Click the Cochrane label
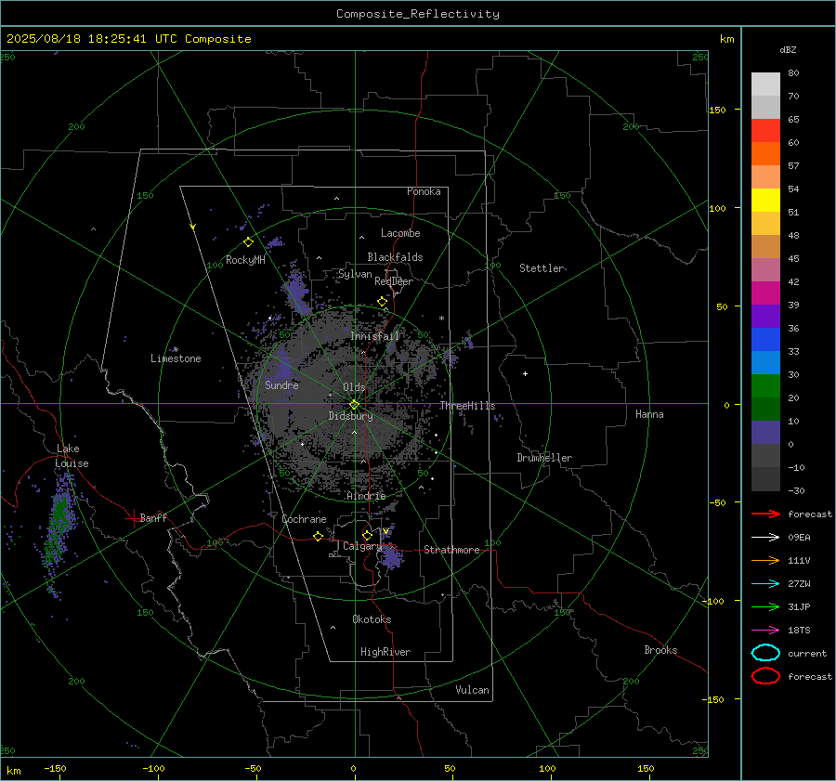Image resolution: width=836 pixels, height=781 pixels. click(x=304, y=519)
